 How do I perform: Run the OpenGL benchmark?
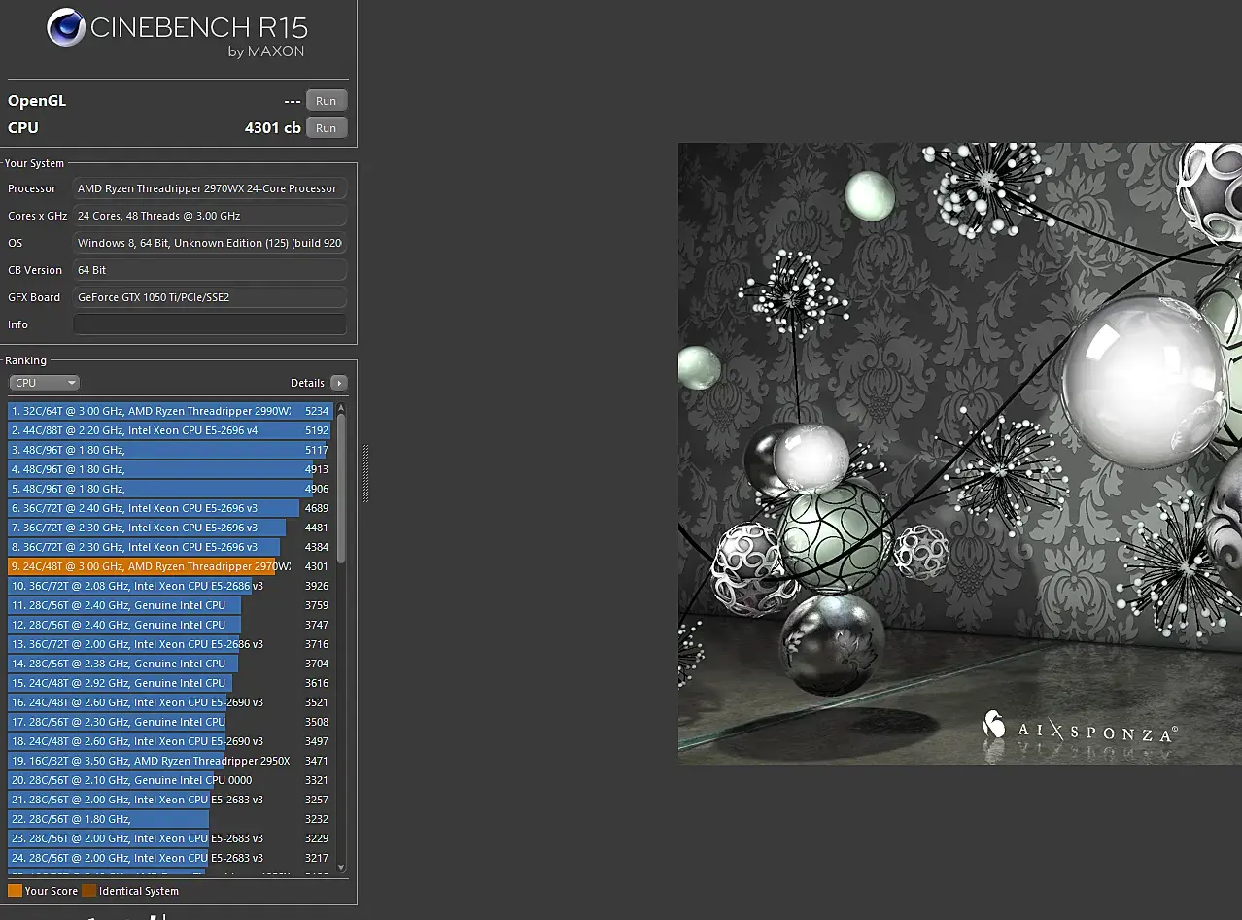327,101
